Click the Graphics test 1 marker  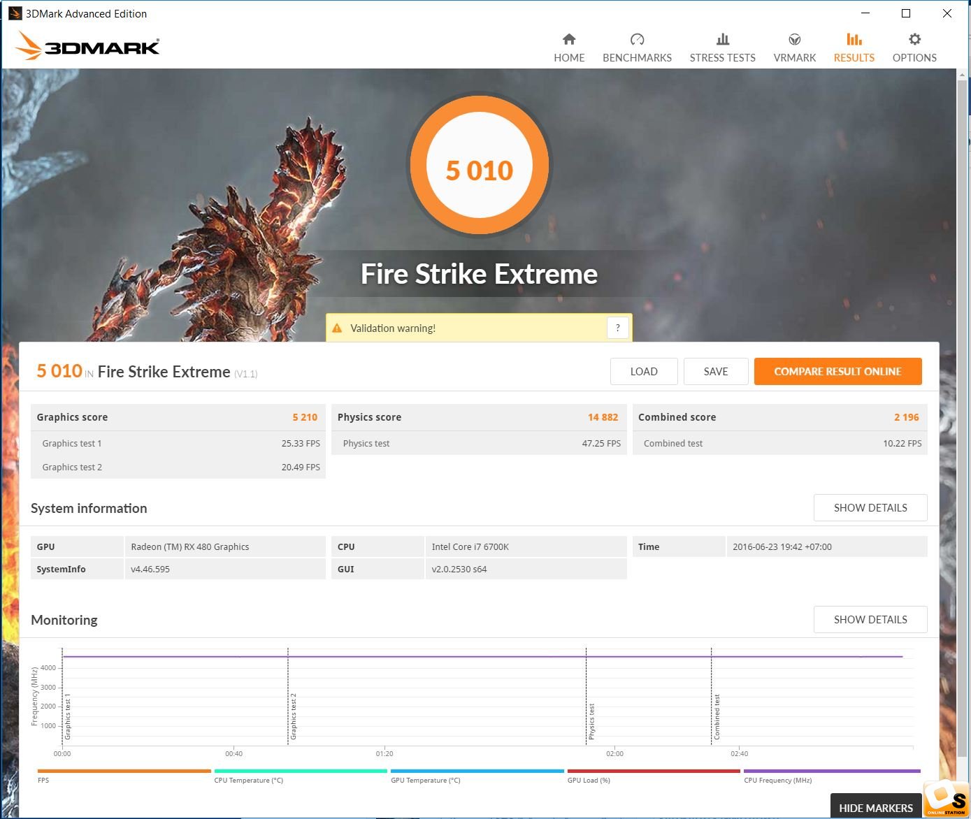click(x=63, y=697)
